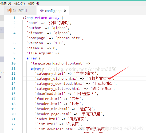Click the '齐枫的模板' string value
Screen dimensions: 146x133
[x=58, y=23]
